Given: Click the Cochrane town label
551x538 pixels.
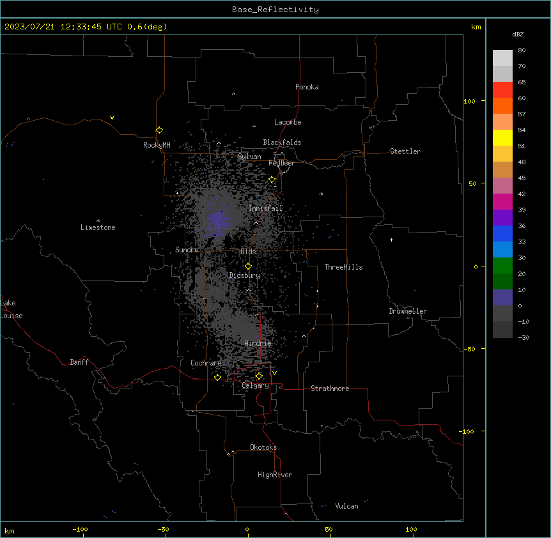Looking at the screenshot, I should (206, 363).
